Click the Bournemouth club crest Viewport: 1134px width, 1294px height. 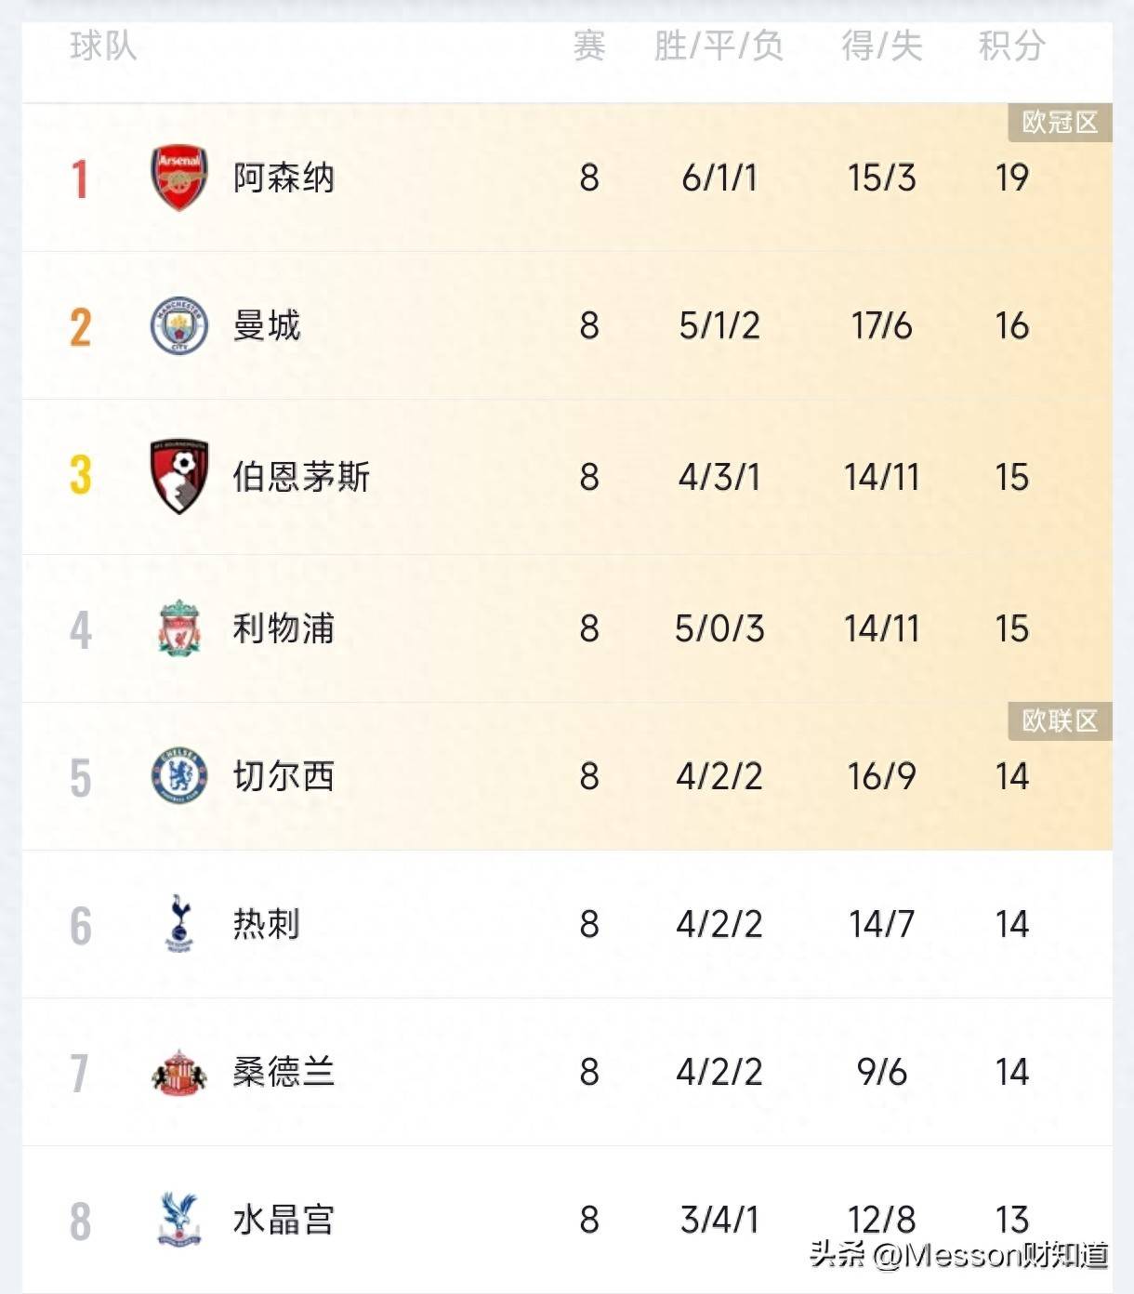(x=178, y=477)
